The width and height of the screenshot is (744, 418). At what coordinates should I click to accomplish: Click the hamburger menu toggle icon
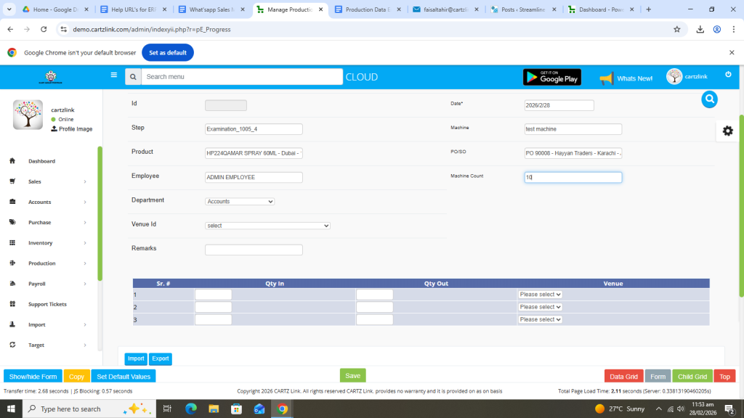[x=113, y=75]
